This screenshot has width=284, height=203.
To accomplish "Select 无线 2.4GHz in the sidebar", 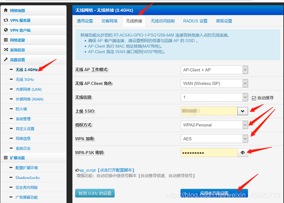I will coord(27,70).
